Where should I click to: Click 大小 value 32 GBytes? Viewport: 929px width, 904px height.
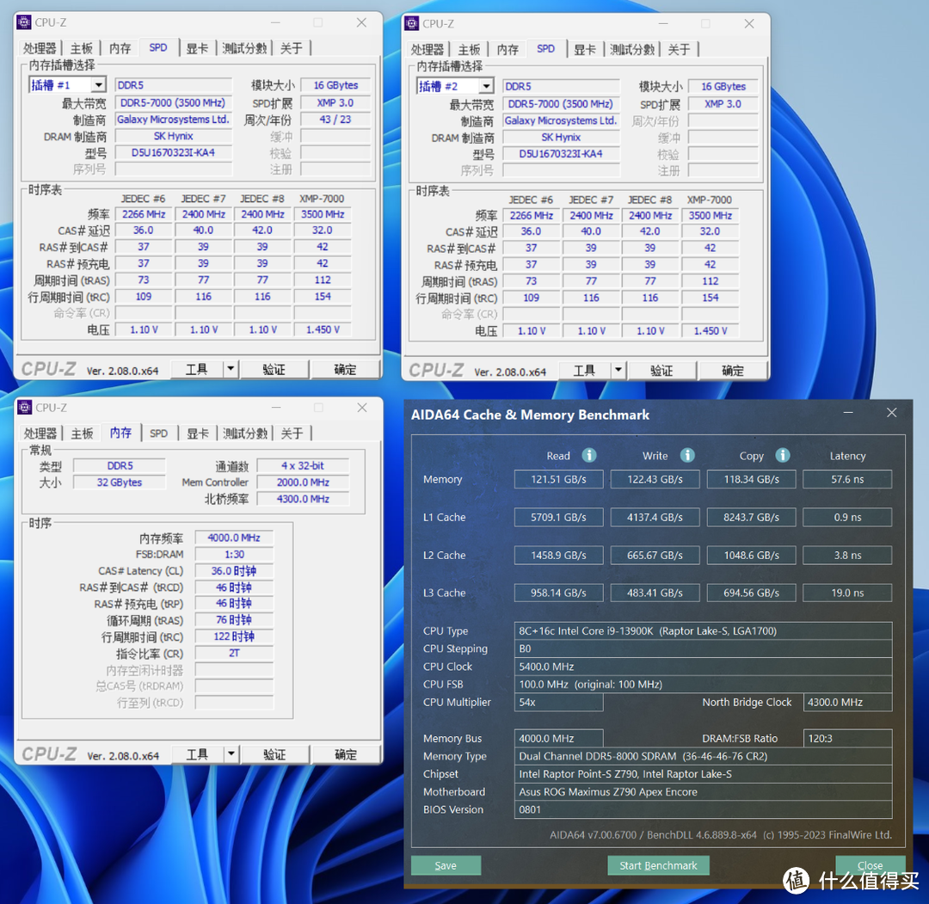[x=119, y=483]
